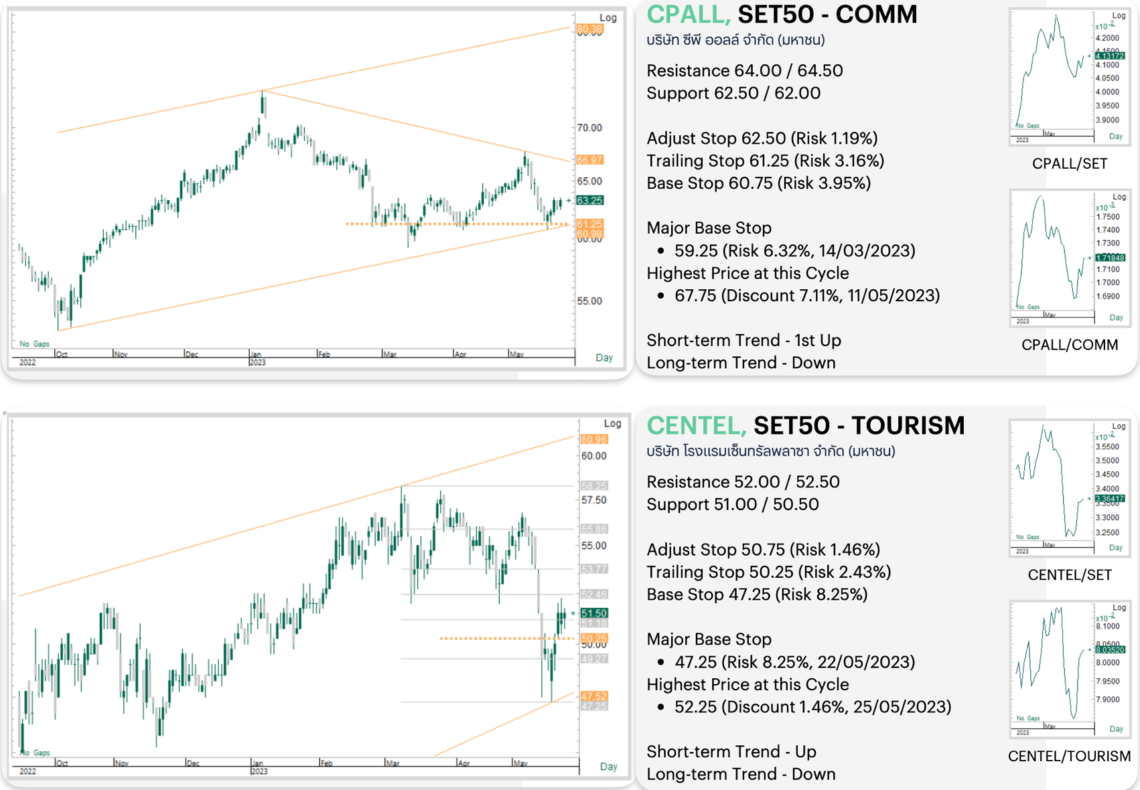
Task: Click the 80.38 upper channel price label
Action: 590,29
